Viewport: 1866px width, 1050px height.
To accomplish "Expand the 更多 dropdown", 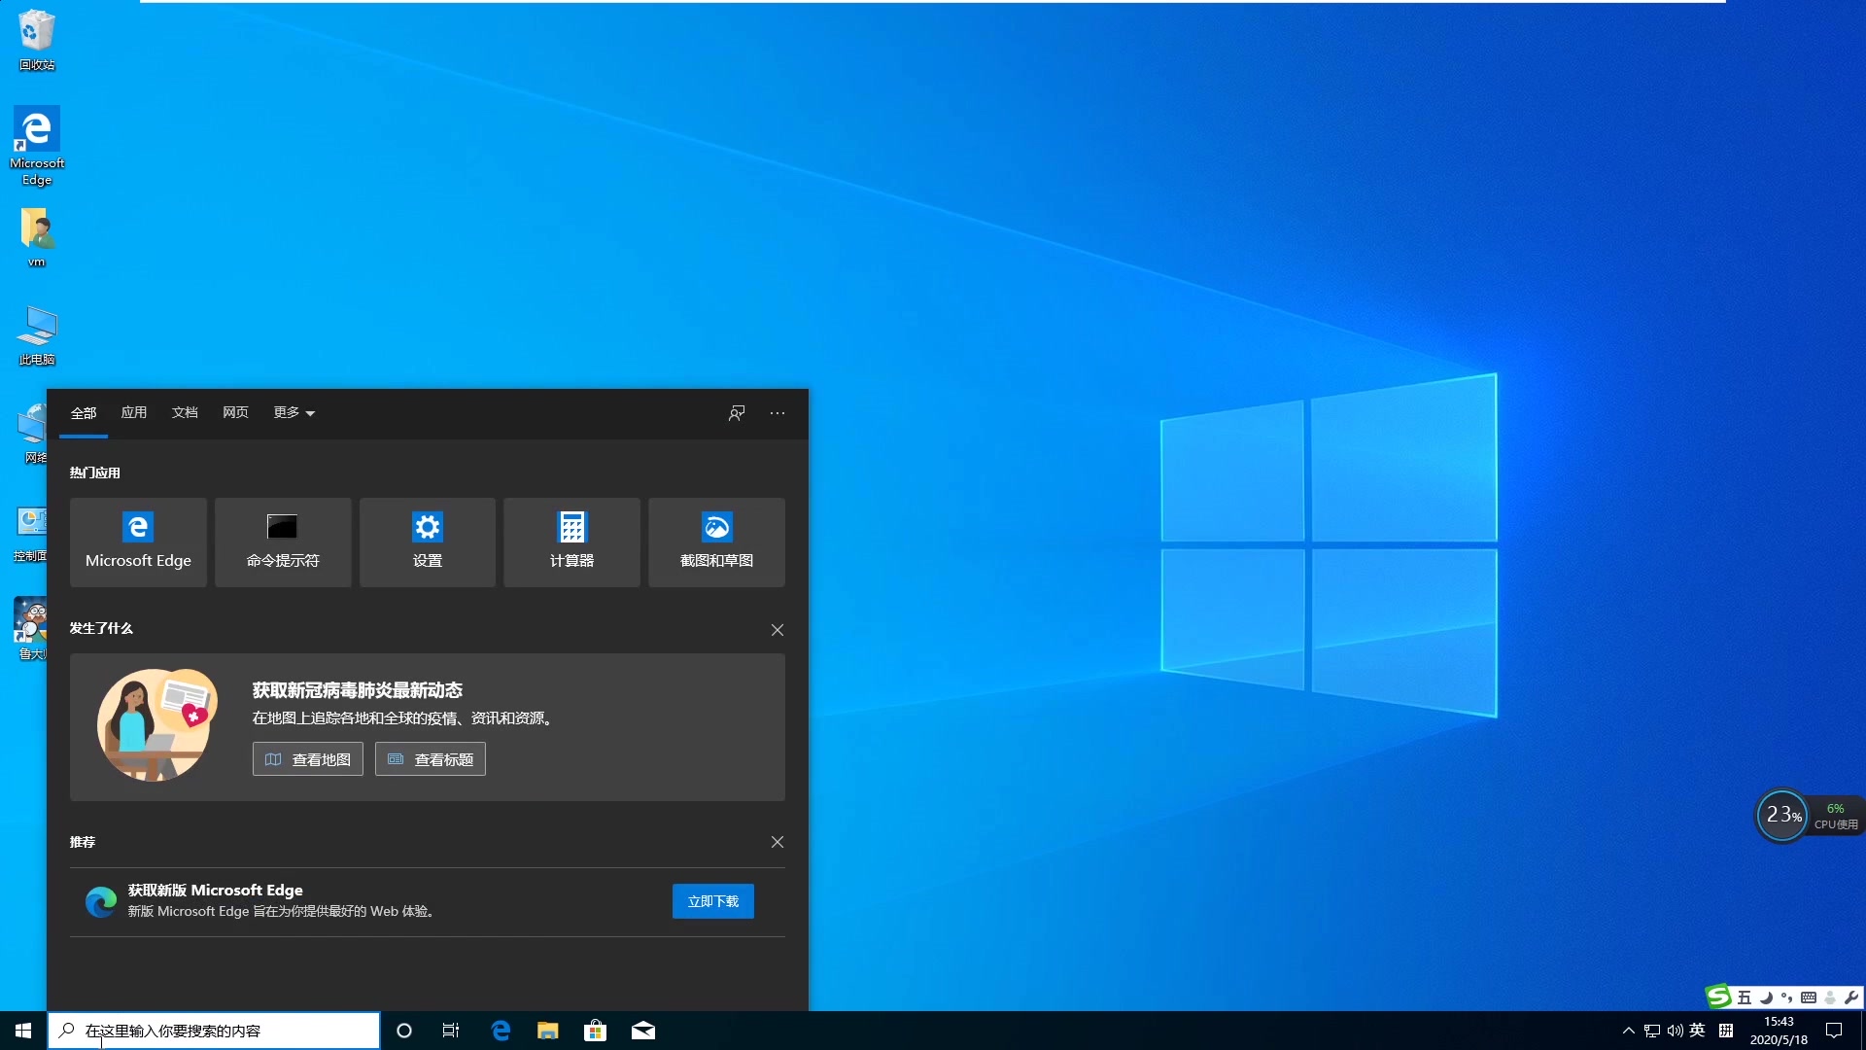I will pos(294,412).
